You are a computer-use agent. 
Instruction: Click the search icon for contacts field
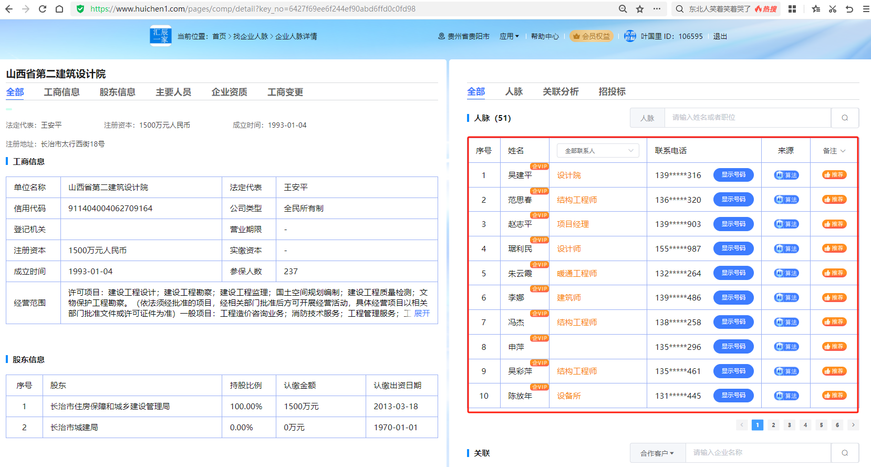pyautogui.click(x=845, y=118)
